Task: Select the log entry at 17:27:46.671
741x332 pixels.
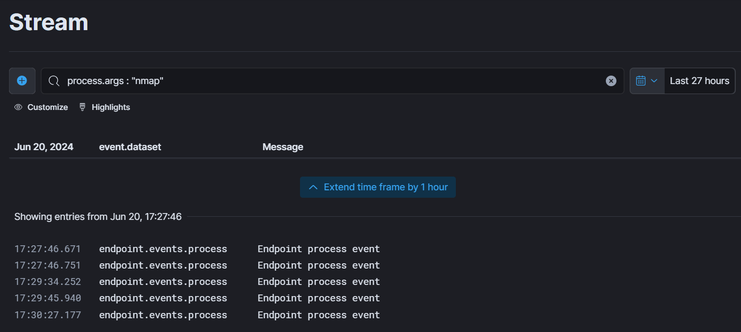Action: pyautogui.click(x=375, y=249)
